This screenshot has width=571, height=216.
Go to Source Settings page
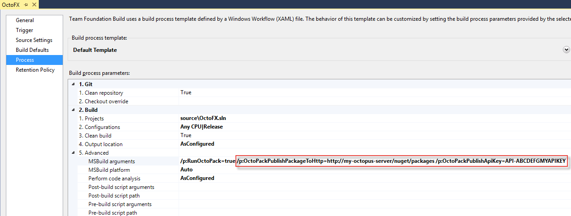tap(34, 40)
